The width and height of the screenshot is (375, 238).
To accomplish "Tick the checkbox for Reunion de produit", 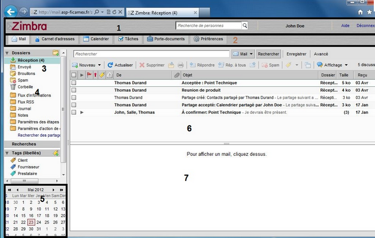I will 74,91.
